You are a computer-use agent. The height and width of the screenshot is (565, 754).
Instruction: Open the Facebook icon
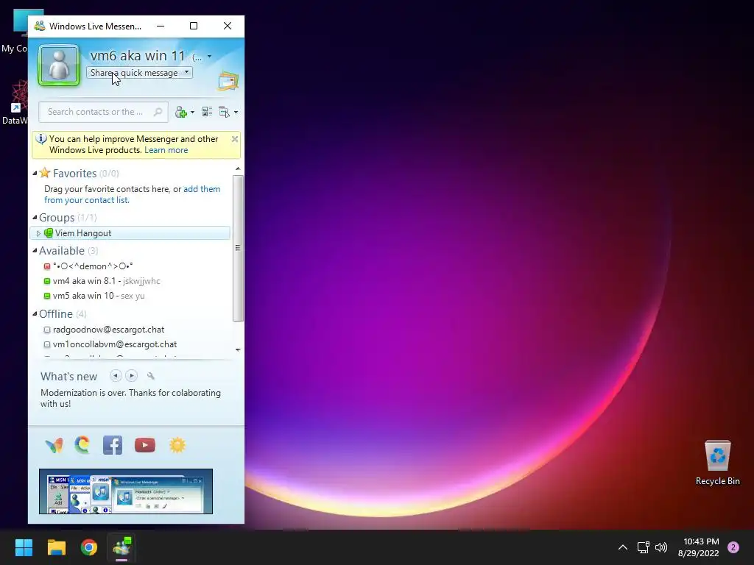113,445
